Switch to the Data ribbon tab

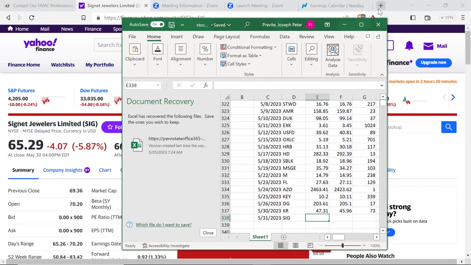tap(284, 36)
